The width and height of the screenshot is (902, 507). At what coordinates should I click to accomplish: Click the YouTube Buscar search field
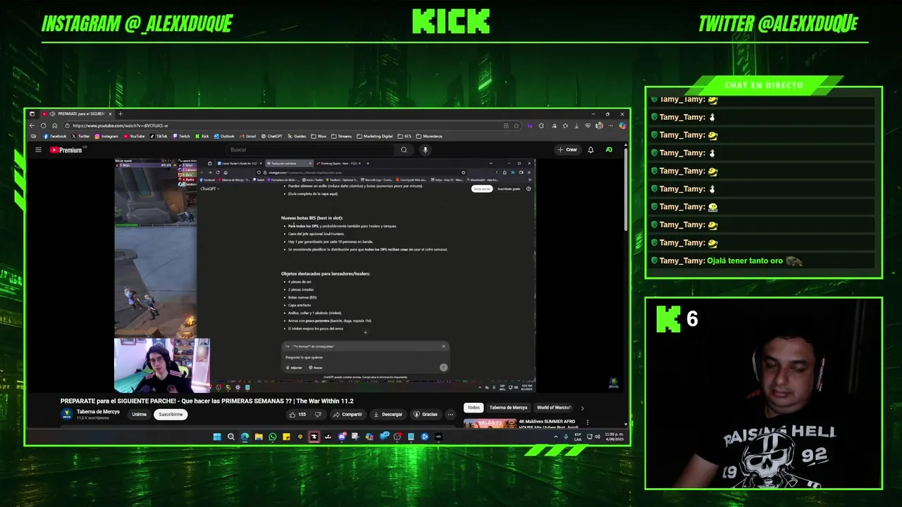click(311, 149)
